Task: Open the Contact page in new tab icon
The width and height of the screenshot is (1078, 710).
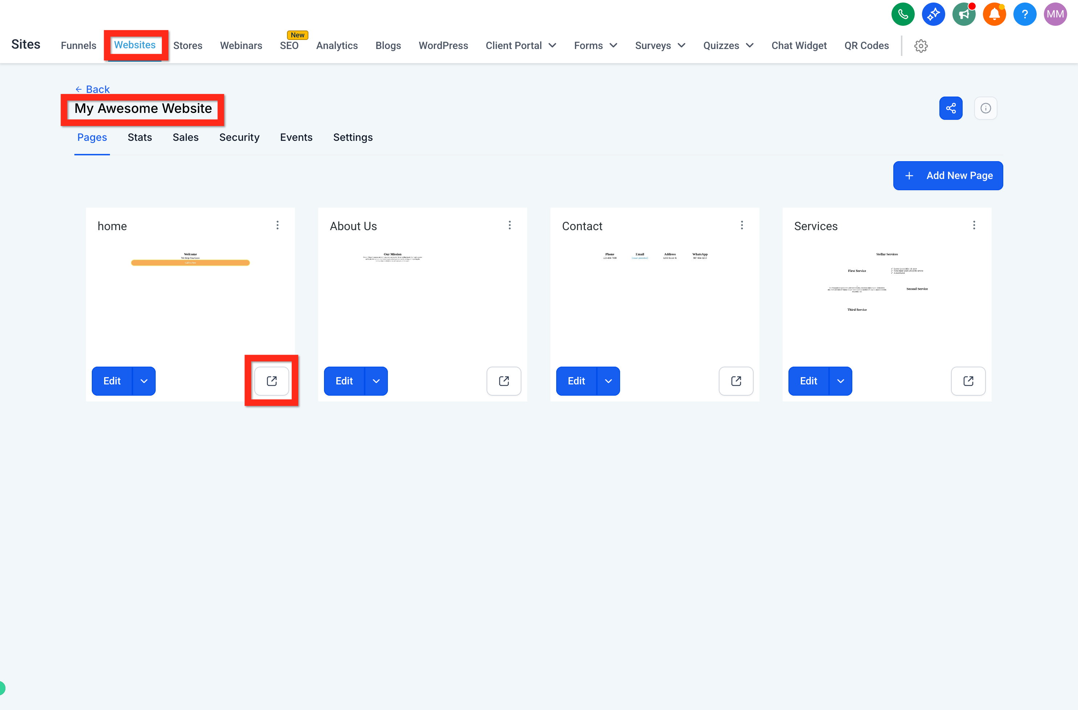Action: click(x=736, y=381)
